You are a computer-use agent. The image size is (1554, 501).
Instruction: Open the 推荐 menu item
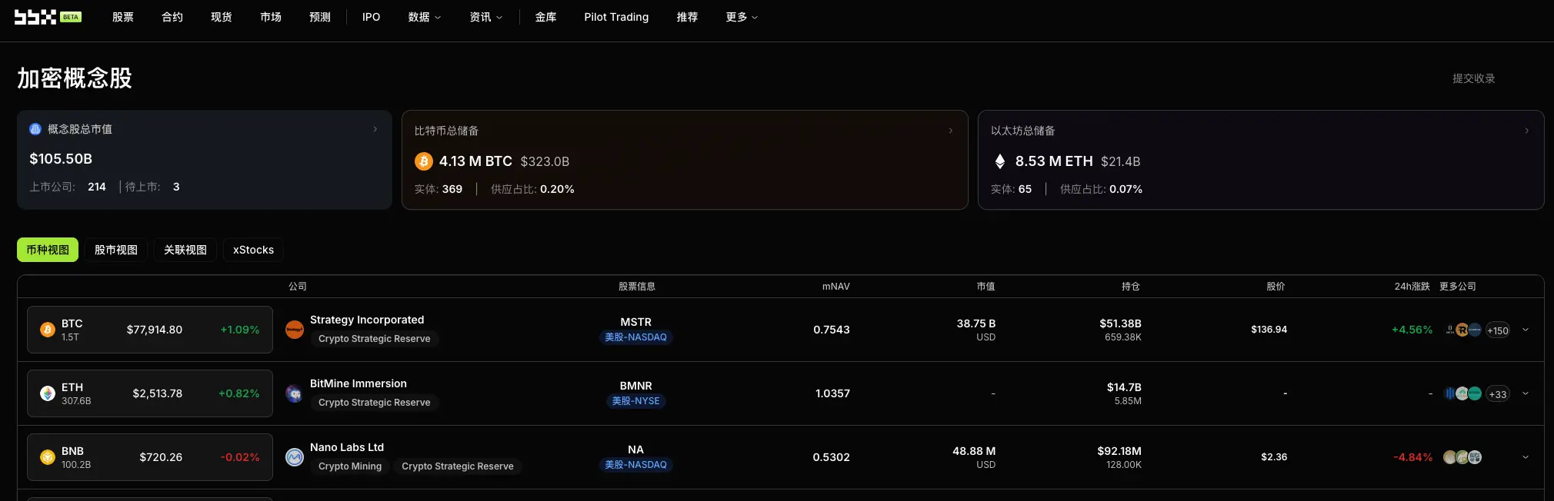(688, 17)
